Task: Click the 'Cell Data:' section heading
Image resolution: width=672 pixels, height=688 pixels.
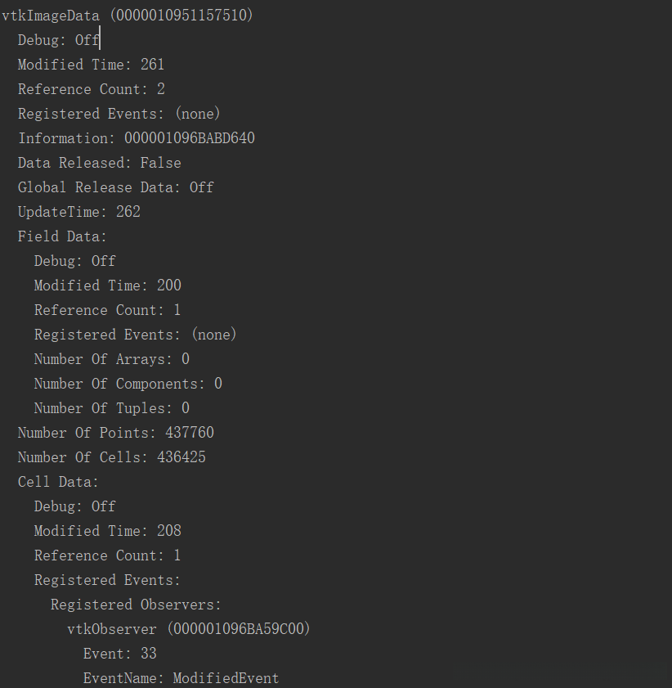Action: [58, 482]
